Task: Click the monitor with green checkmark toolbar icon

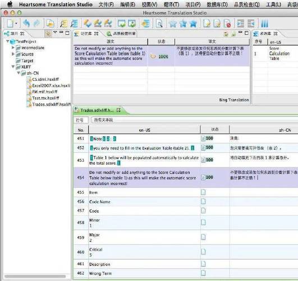Action: click(122, 24)
